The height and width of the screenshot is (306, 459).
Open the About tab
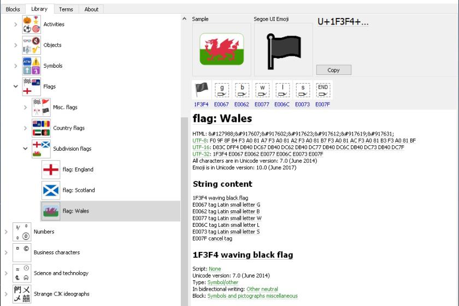point(91,9)
